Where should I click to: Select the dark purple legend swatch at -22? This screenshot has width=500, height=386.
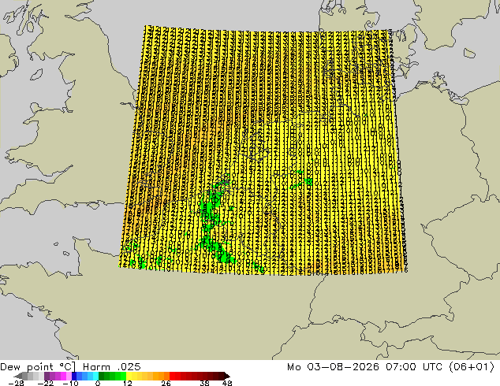(x=47, y=376)
